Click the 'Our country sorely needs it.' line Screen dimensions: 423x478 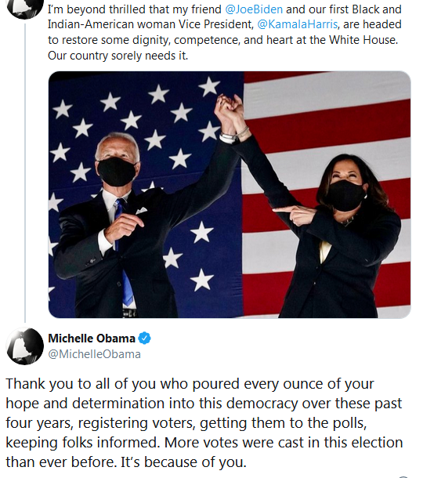(118, 56)
